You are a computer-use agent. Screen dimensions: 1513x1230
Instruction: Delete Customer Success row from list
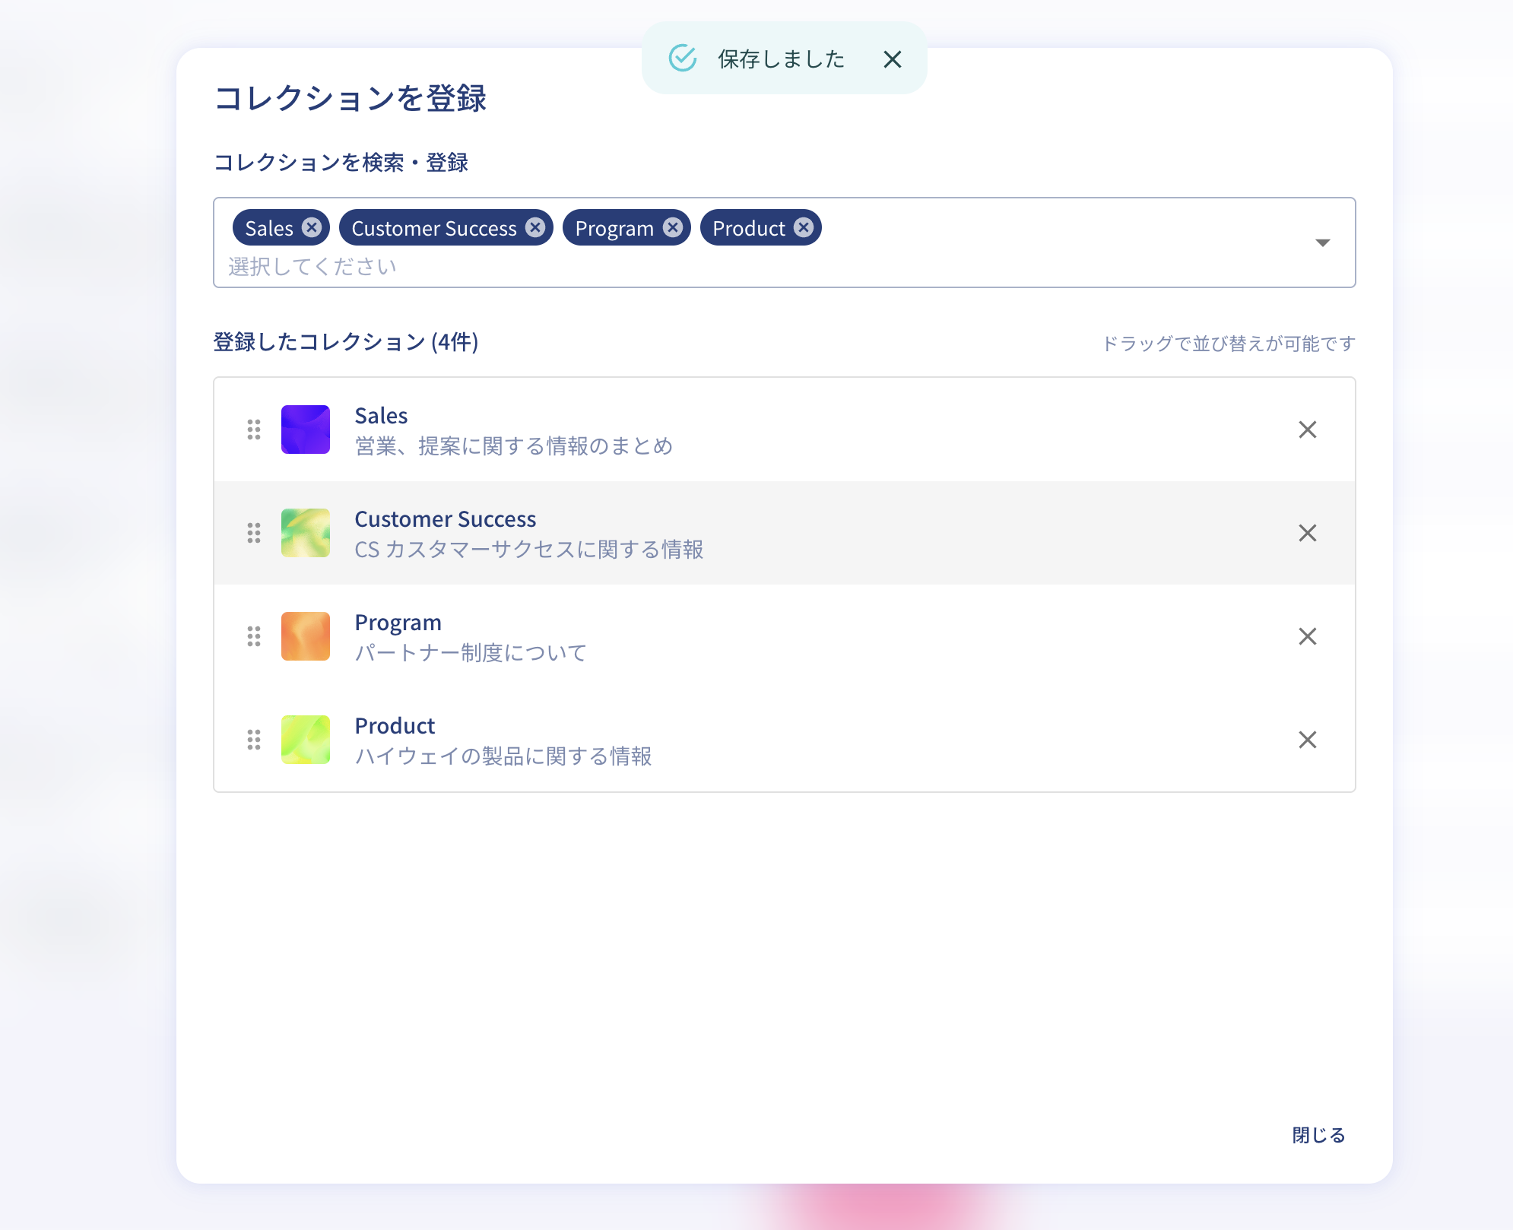click(x=1307, y=533)
